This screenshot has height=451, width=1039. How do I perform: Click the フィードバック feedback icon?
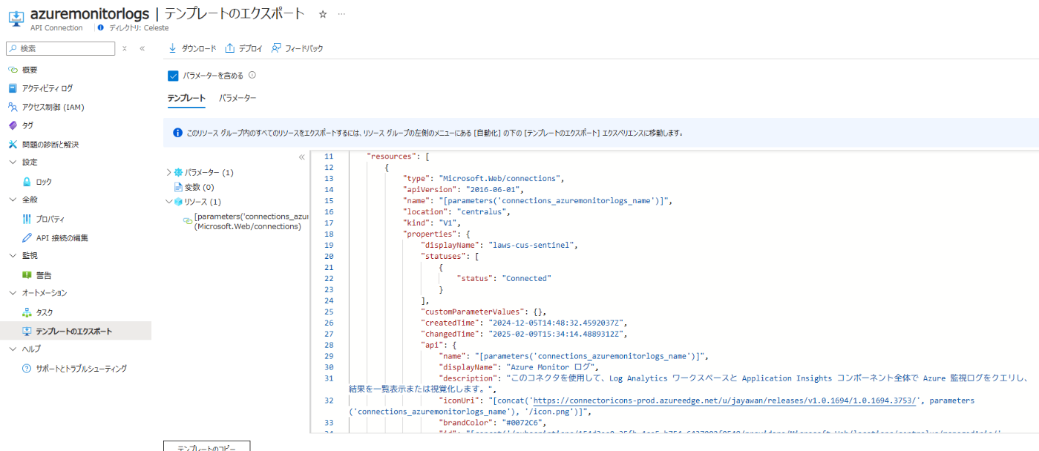276,48
